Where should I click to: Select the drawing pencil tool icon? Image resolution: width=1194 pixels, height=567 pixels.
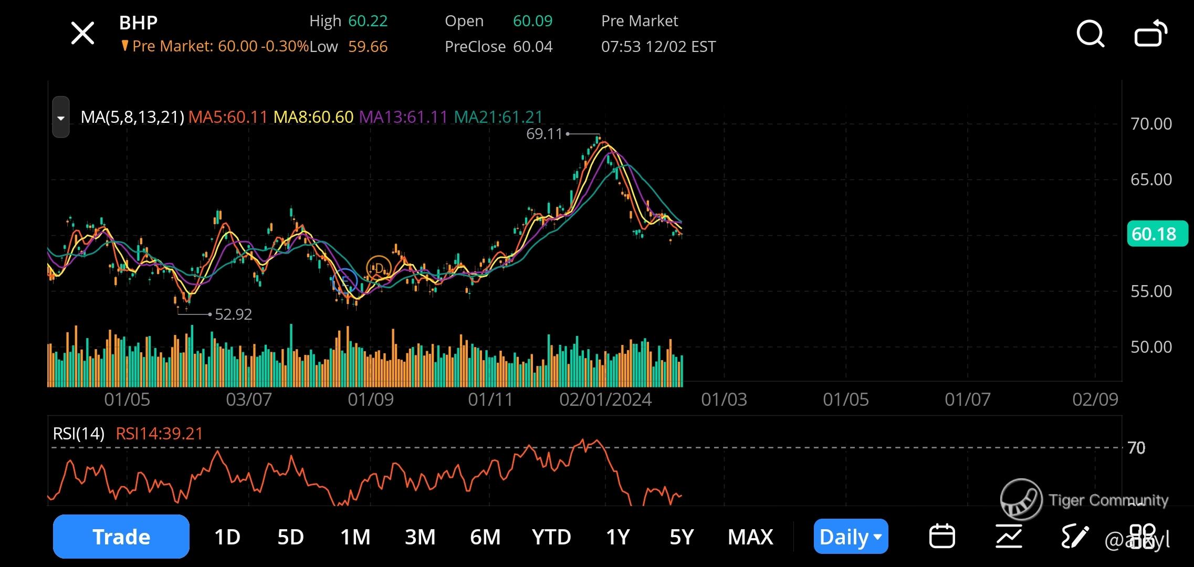(1074, 537)
